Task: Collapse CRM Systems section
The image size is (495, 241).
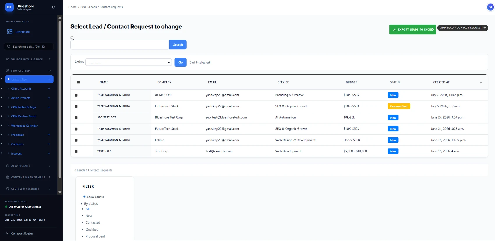Action: click(x=29, y=71)
